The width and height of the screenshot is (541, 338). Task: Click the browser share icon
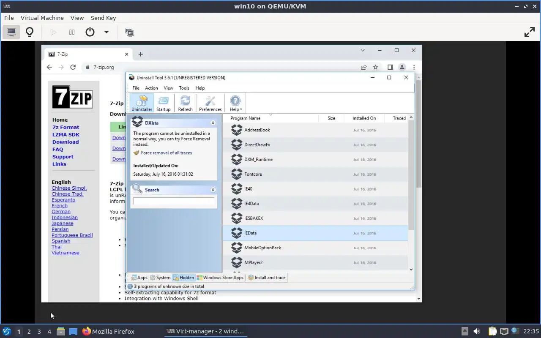363,67
